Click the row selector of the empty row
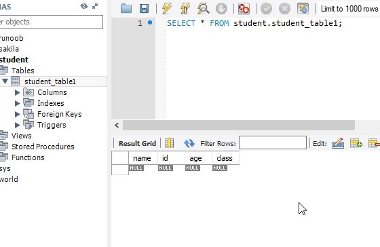This screenshot has width=380, height=247. (x=120, y=170)
